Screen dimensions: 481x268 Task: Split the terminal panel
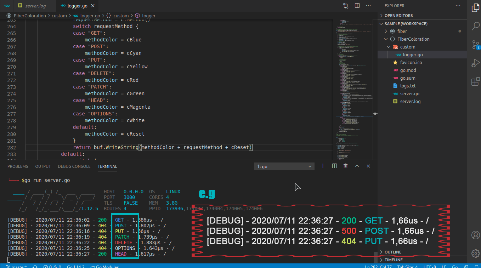(334, 166)
